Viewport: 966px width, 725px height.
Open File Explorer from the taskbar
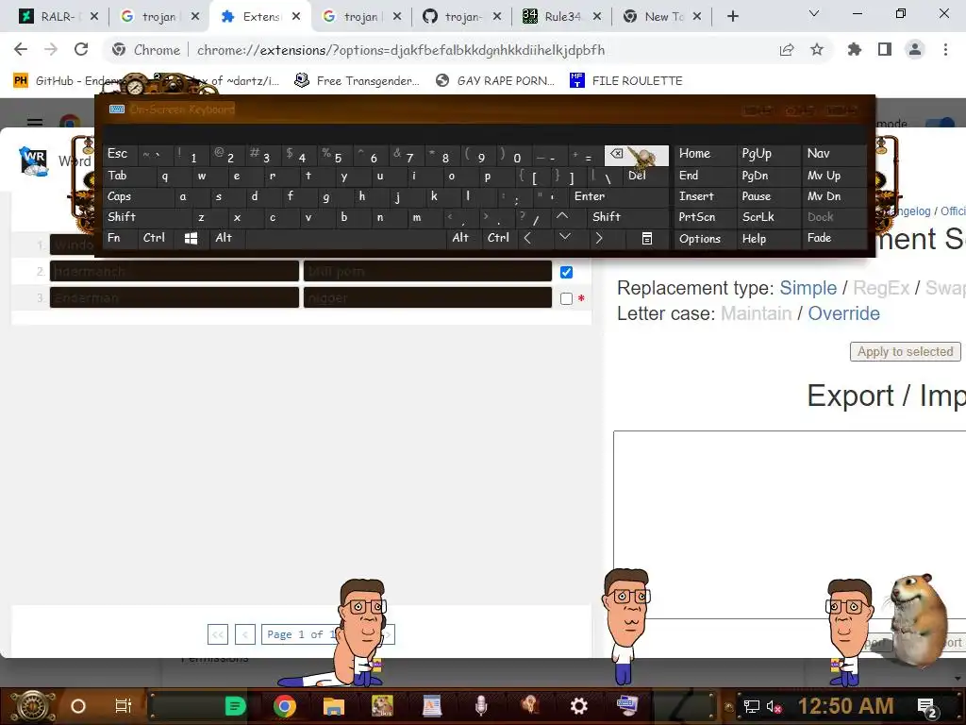tap(333, 706)
